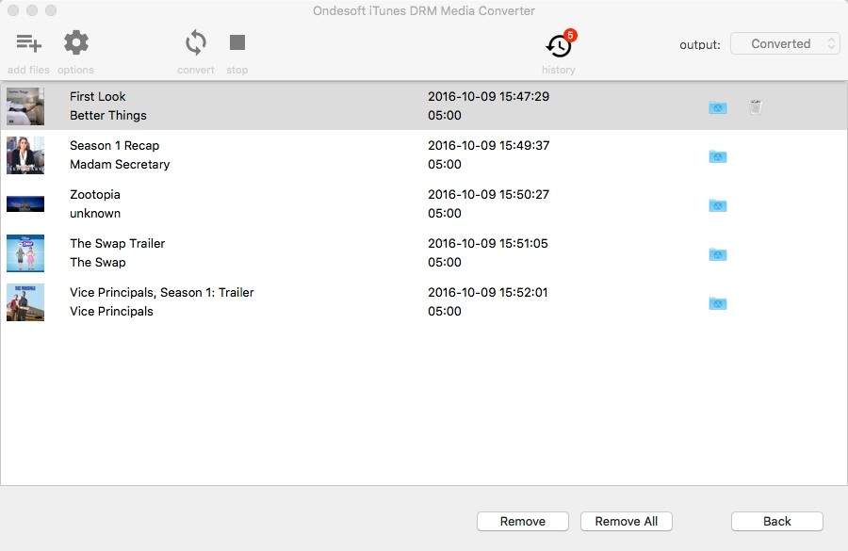Click the Remove All button

pos(627,521)
